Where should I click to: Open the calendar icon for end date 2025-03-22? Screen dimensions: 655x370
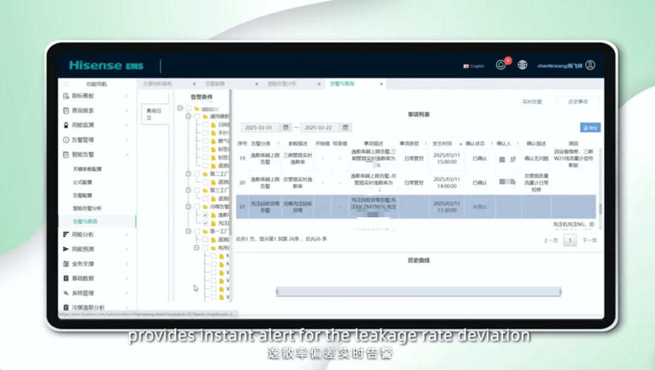345,127
